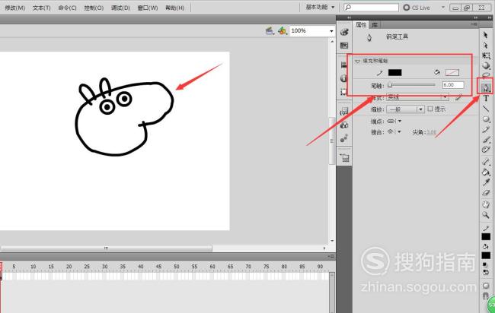Select the Pencil tool
The height and width of the screenshot is (313, 495).
pyautogui.click(x=486, y=129)
